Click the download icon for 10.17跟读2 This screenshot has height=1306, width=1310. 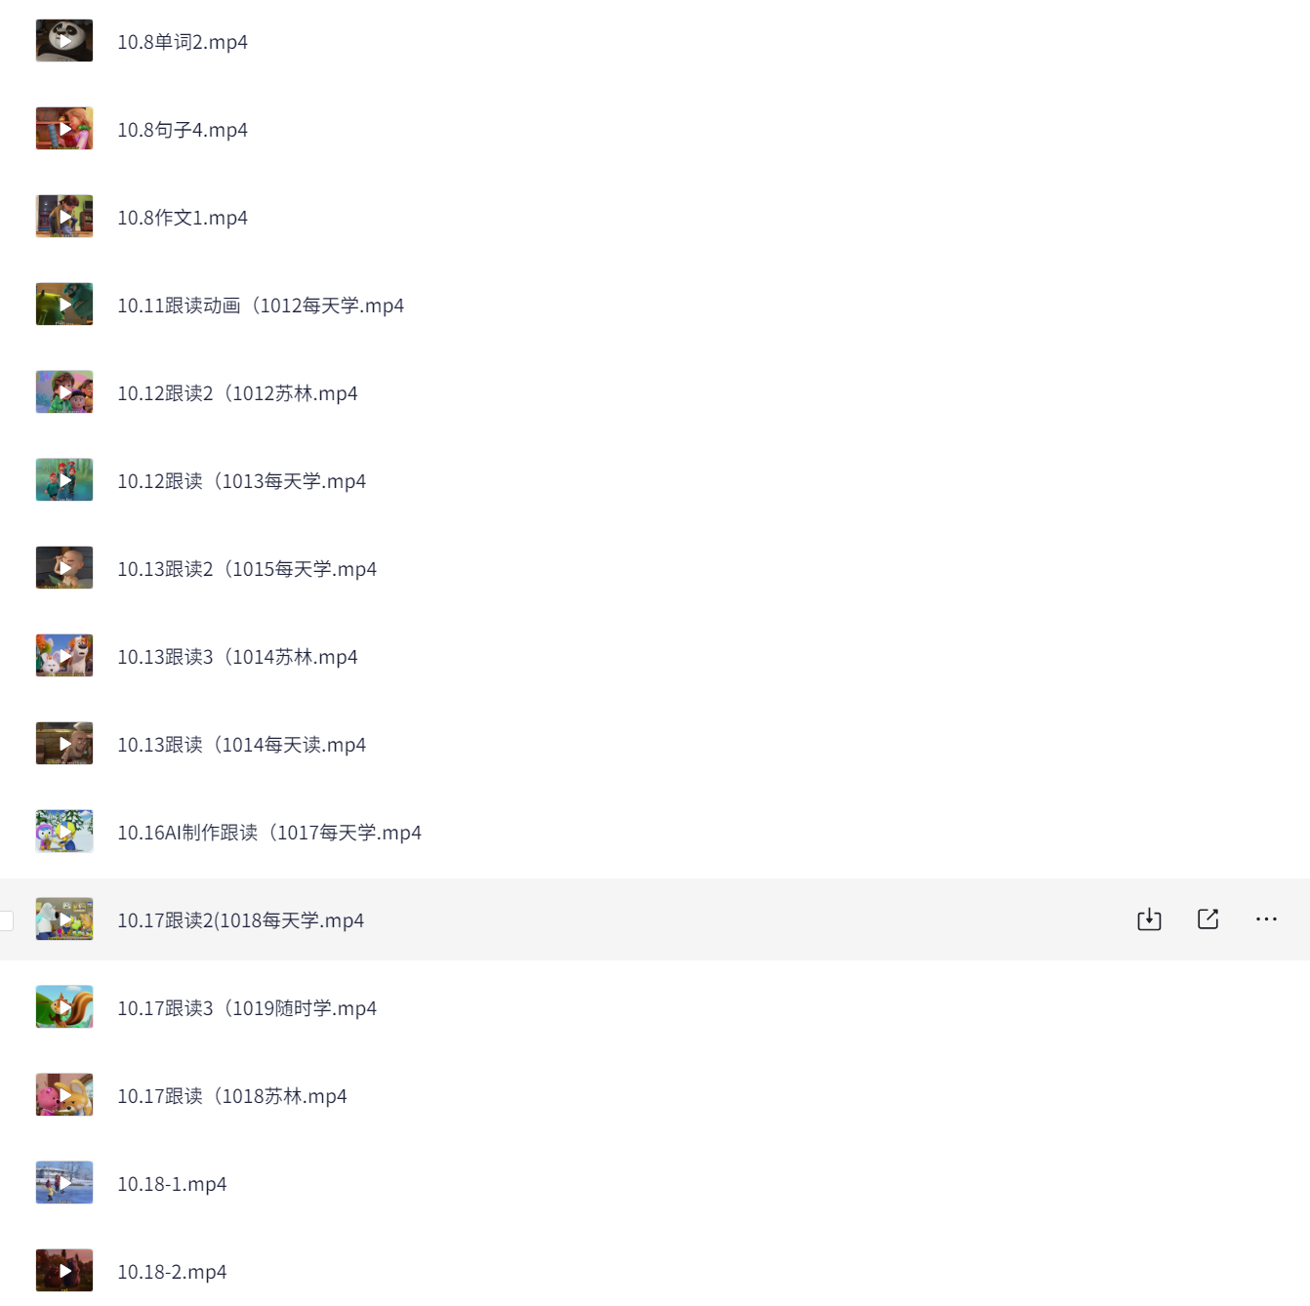tap(1149, 919)
